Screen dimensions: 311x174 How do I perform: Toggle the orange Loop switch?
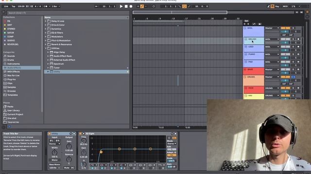184,6
